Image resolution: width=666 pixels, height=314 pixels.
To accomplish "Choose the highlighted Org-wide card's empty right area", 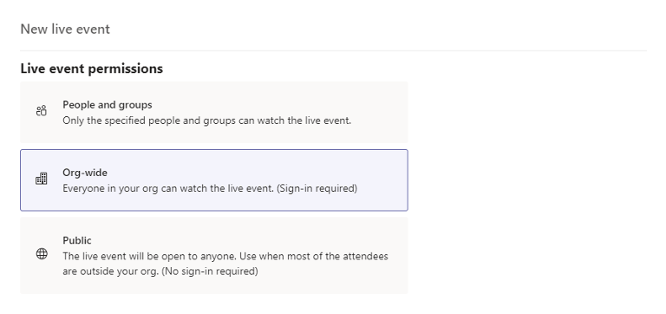I will (384, 180).
